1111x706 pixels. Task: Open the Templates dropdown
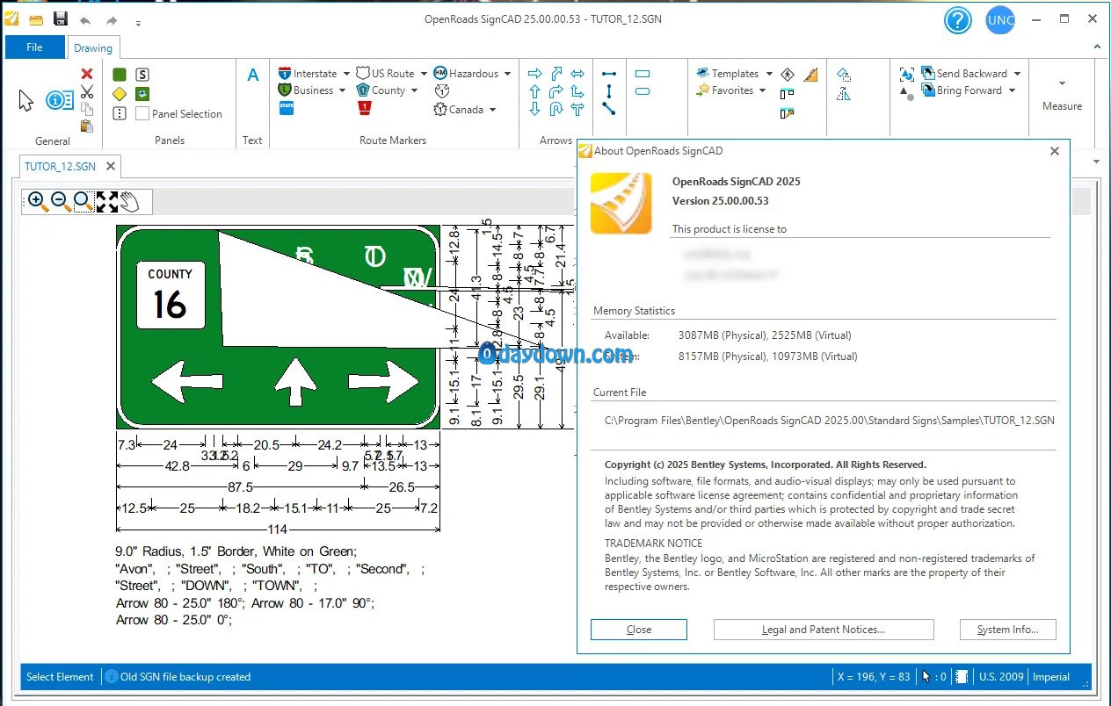[x=769, y=74]
